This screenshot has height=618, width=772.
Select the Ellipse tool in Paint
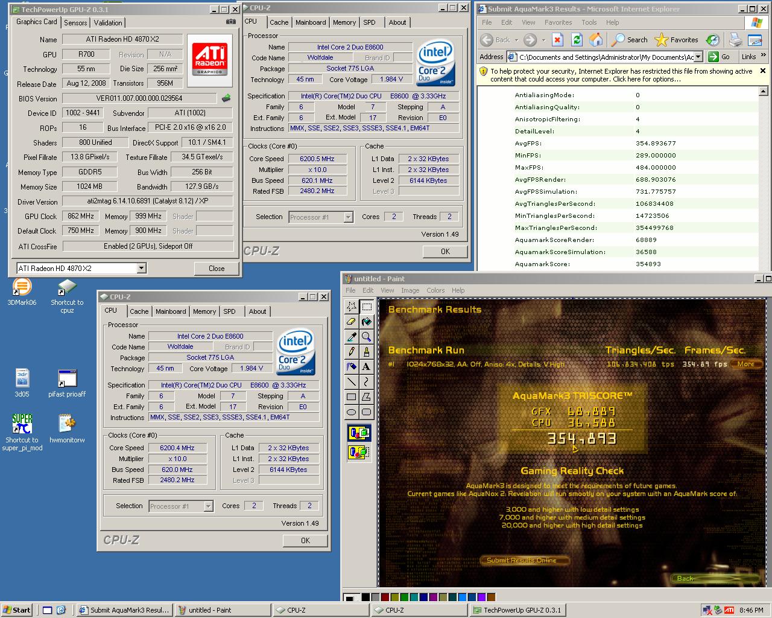point(352,412)
